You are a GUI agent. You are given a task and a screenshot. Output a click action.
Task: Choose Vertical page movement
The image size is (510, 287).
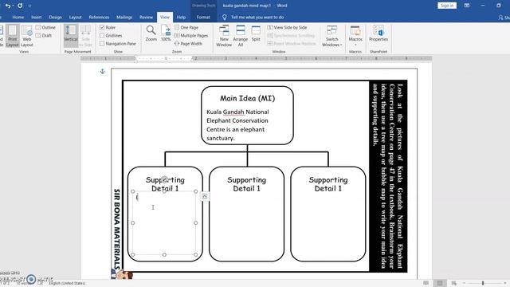[71, 36]
